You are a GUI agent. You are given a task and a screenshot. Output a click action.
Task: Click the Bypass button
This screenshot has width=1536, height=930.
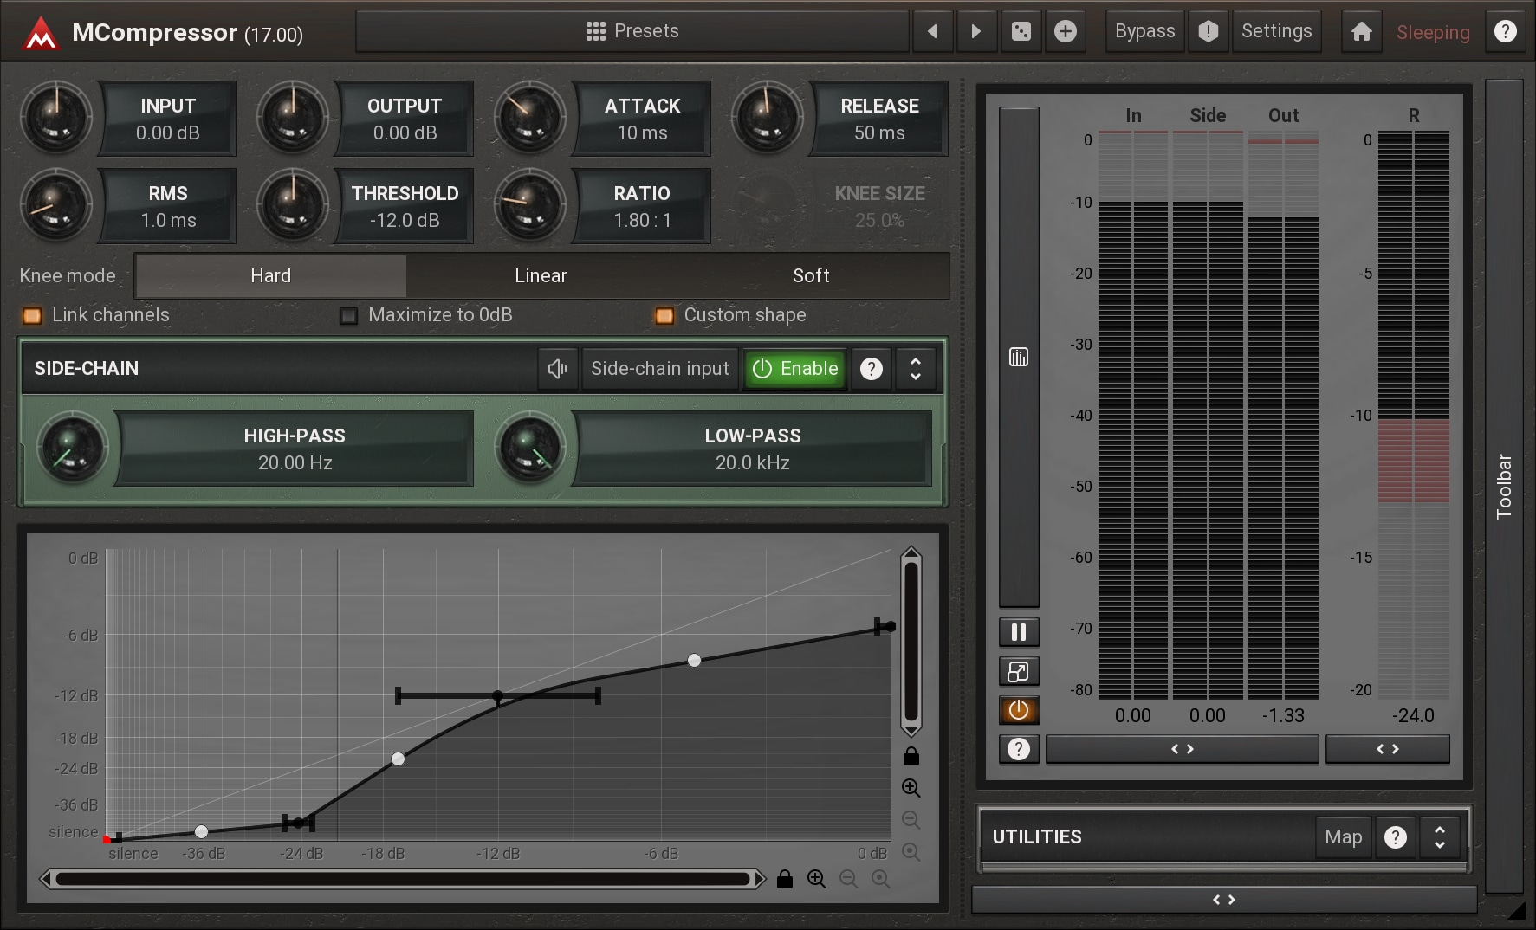[x=1144, y=32]
